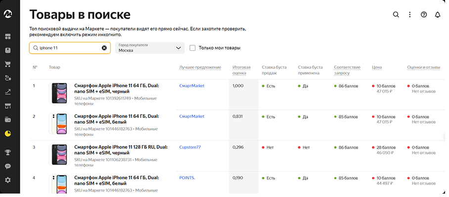Open the chat bubble icon in sidebar

click(x=8, y=166)
